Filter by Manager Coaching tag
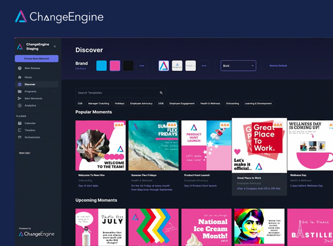Viewport: 333px width, 246px height. 99,103
